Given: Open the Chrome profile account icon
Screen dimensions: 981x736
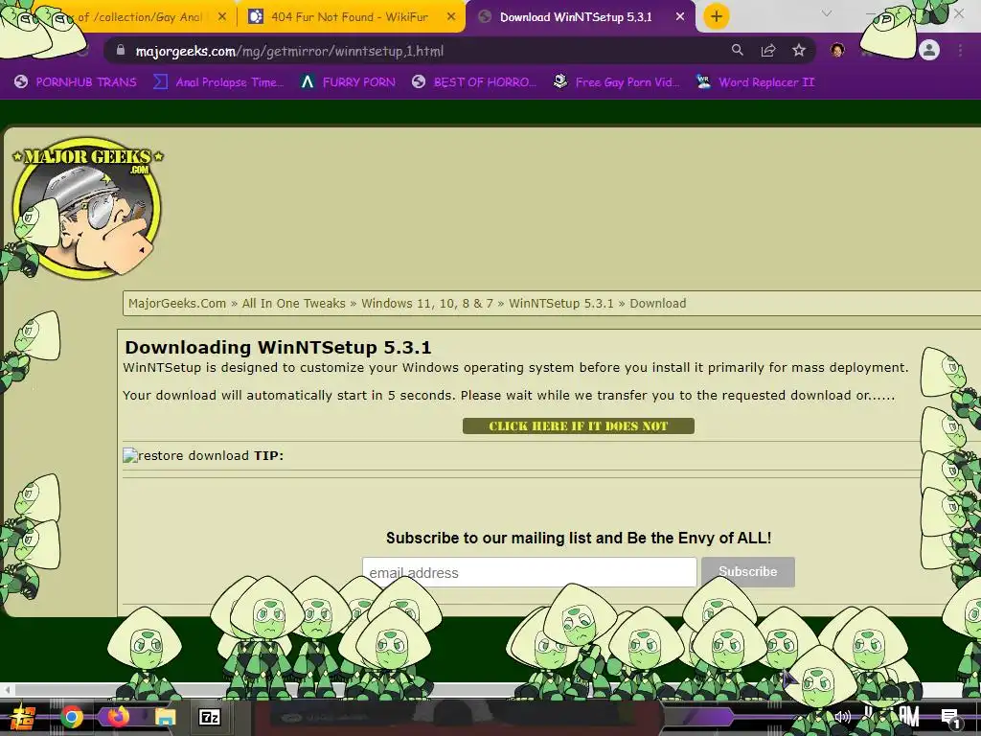Looking at the screenshot, I should coord(929,50).
